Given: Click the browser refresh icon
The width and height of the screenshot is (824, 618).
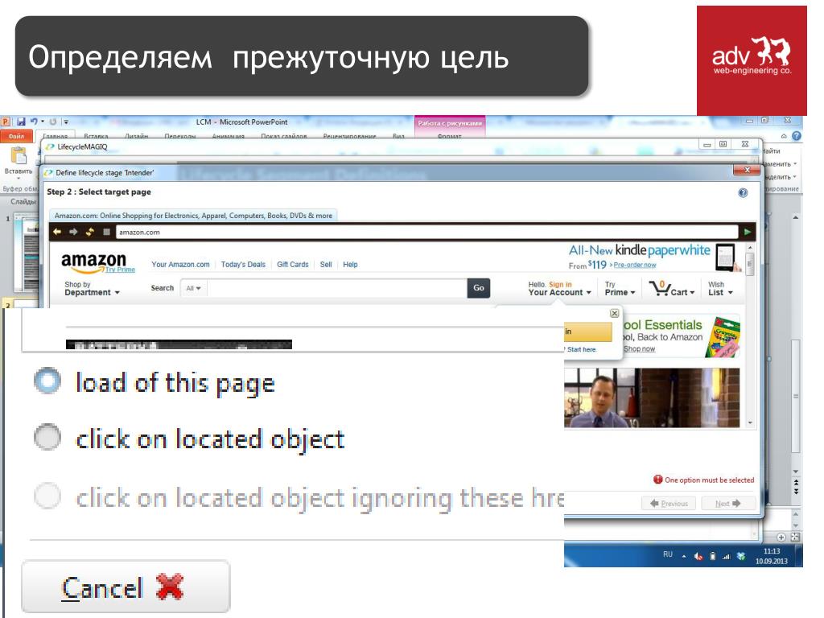Looking at the screenshot, I should 90,232.
